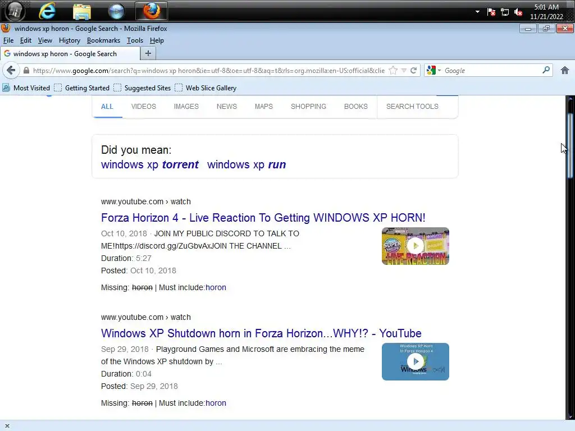Viewport: 575px width, 431px height.
Task: Close the bottom add-on bar with X
Action: pos(7,426)
